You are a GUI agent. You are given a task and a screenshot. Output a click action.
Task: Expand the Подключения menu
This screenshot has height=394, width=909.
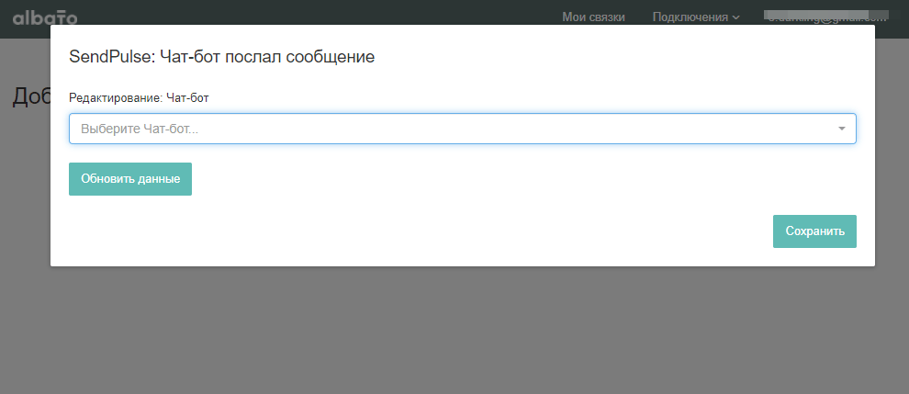pyautogui.click(x=696, y=17)
